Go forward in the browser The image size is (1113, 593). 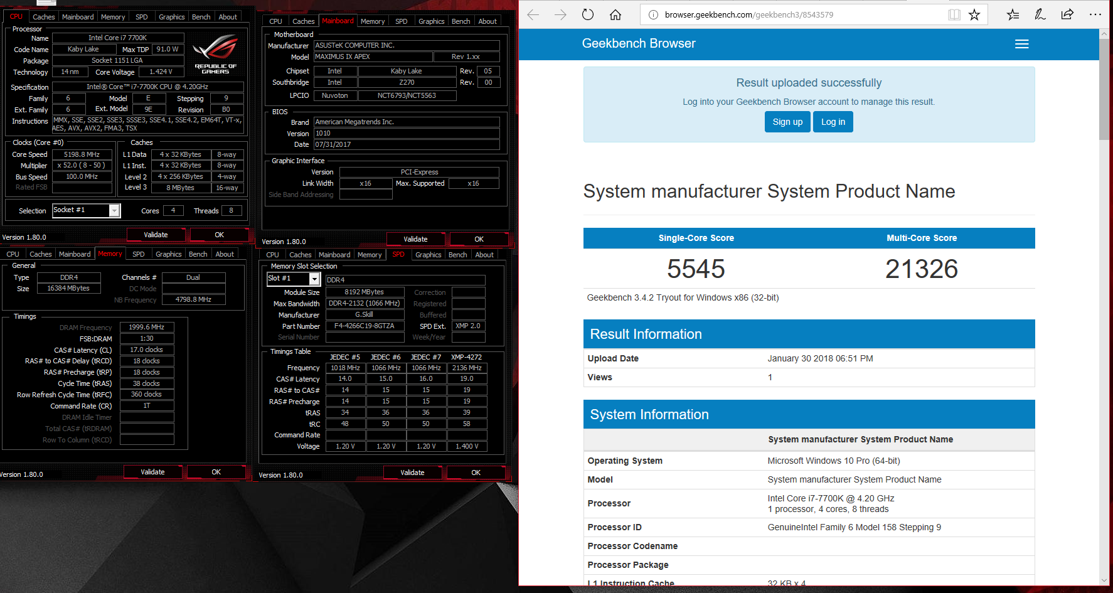point(560,14)
